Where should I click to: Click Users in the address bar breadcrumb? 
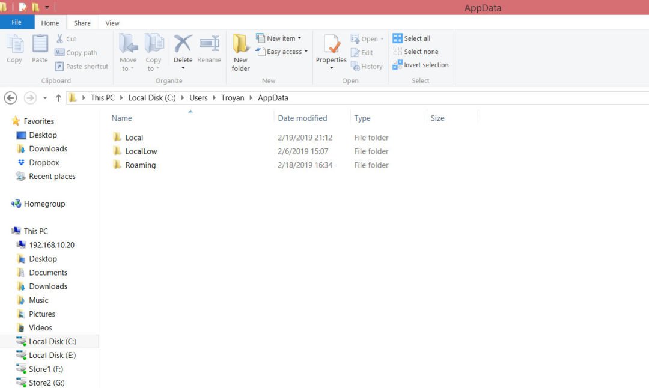198,97
